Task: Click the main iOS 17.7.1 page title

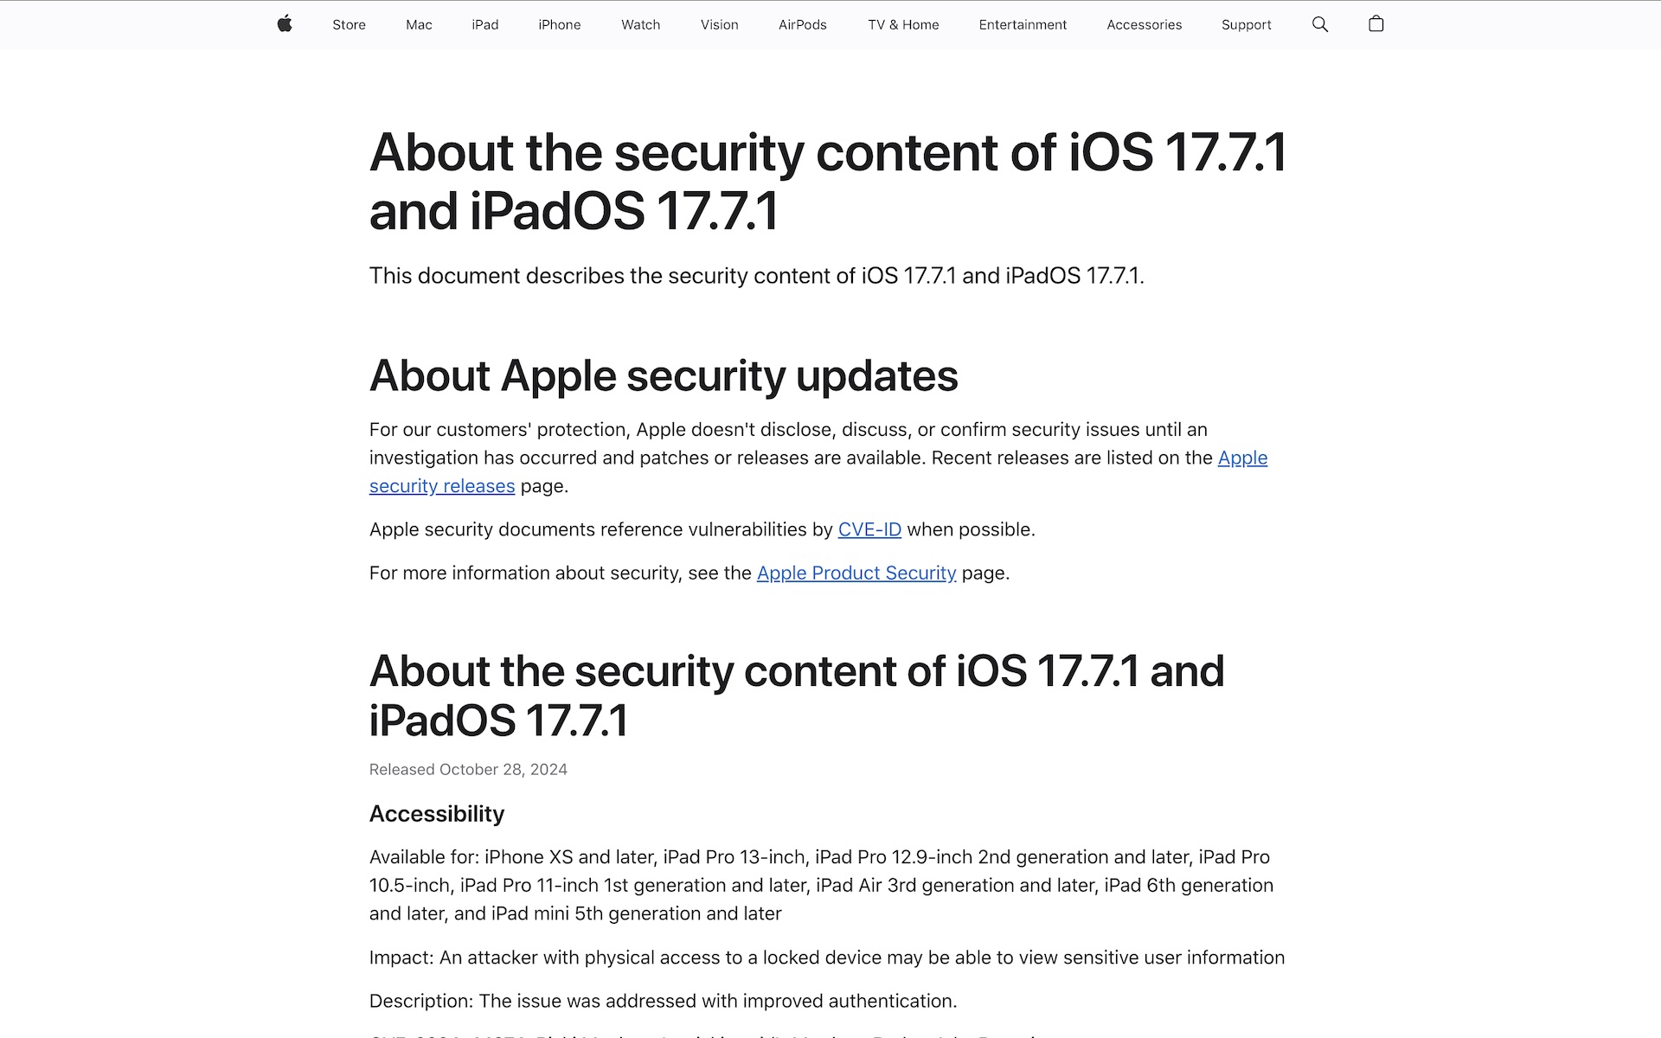Action: [x=828, y=182]
